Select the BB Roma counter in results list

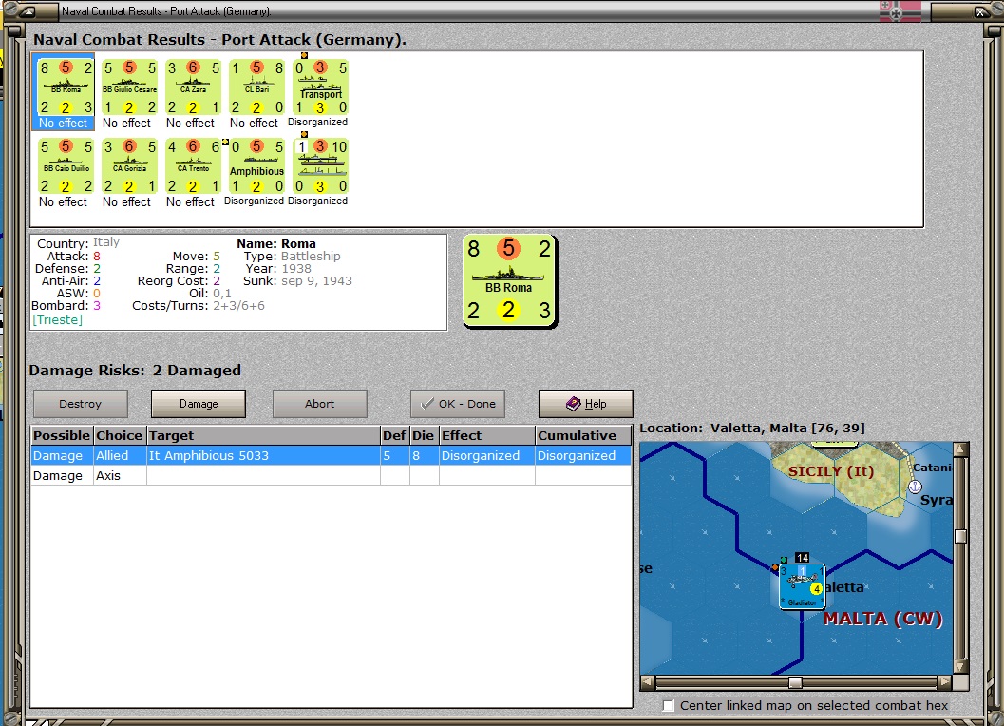[66, 86]
